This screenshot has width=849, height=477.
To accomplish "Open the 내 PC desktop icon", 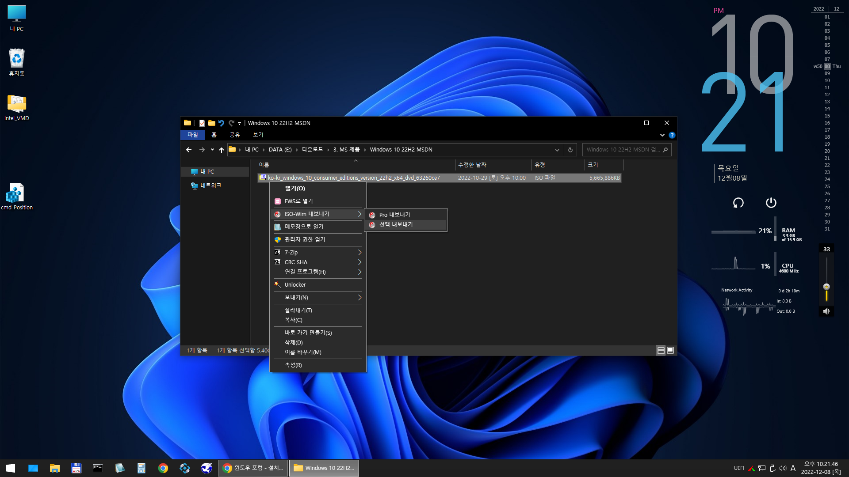I will pos(17,19).
